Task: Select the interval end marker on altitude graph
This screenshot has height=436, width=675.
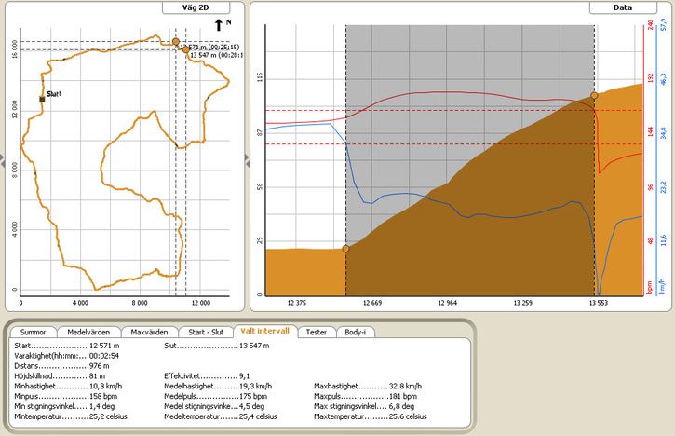Action: 594,96
